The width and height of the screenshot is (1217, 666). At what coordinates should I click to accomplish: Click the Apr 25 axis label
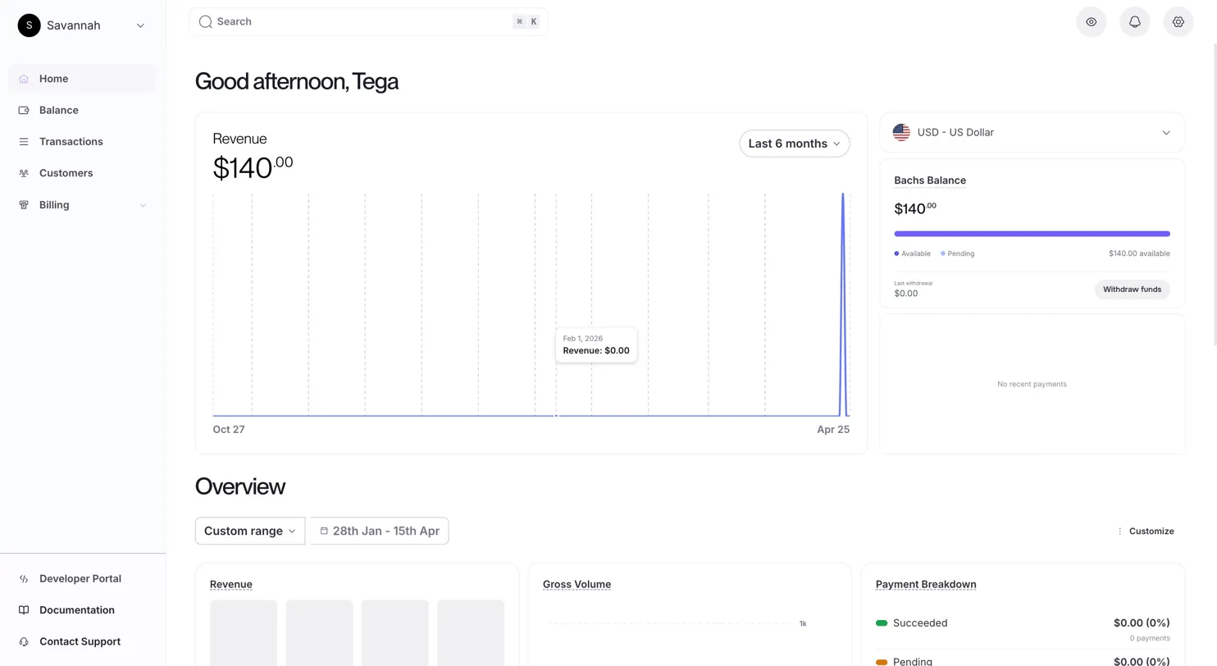pyautogui.click(x=833, y=430)
